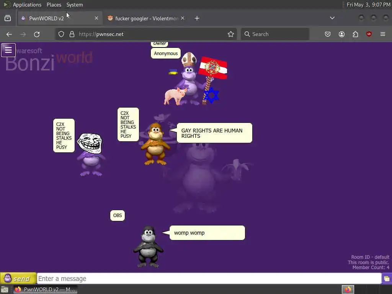The width and height of the screenshot is (392, 294).
Task: Click the womp womp speech bubble
Action: (207, 233)
